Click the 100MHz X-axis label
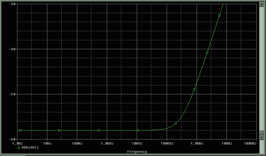266x156 pixels. [x=250, y=143]
